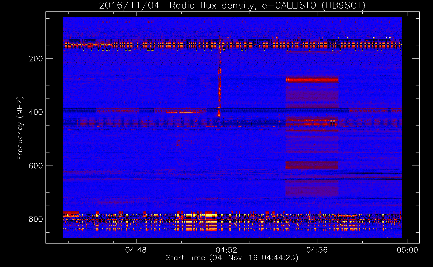
Task: Click the vertical red burst streak near 04:52
Action: click(x=219, y=80)
